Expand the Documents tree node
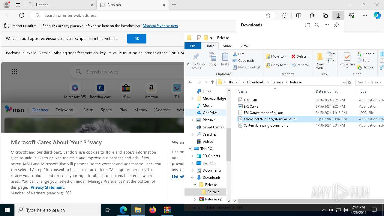The height and width of the screenshot is (216, 384). [x=193, y=170]
